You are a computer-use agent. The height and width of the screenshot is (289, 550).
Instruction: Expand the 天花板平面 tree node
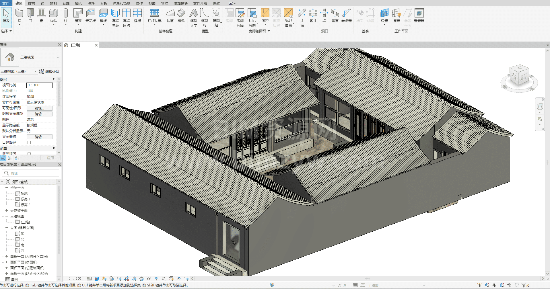click(x=7, y=210)
